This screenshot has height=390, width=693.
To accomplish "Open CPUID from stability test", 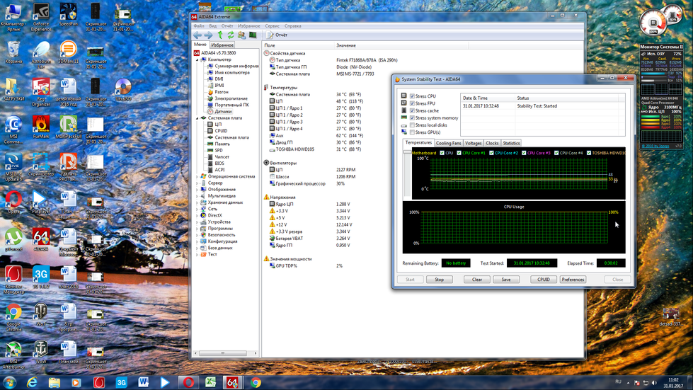I will (544, 280).
